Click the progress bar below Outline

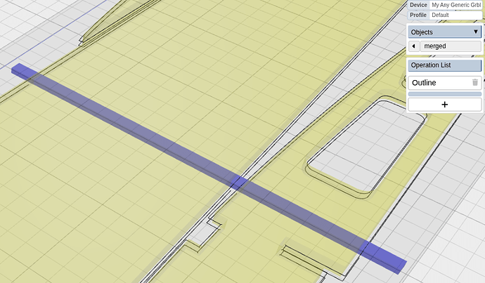(x=445, y=94)
